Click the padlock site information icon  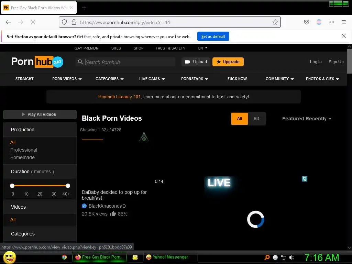74,22
